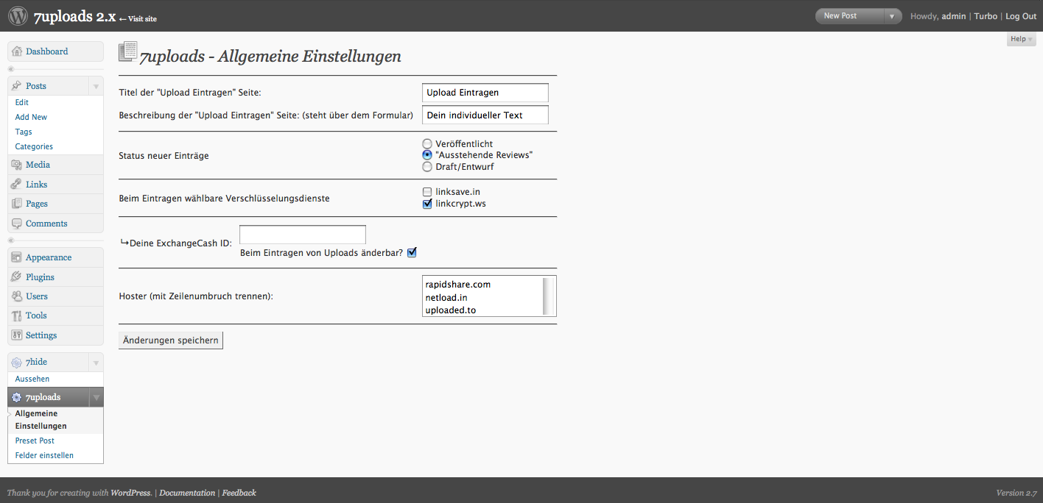Click the Users icon in sidebar

[x=17, y=296]
